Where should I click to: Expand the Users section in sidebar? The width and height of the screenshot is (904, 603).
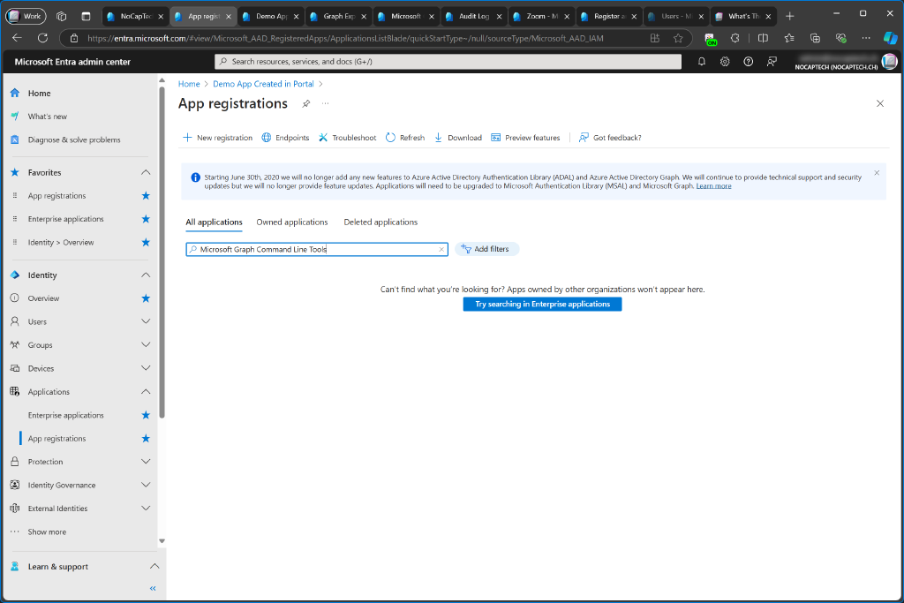pos(147,320)
